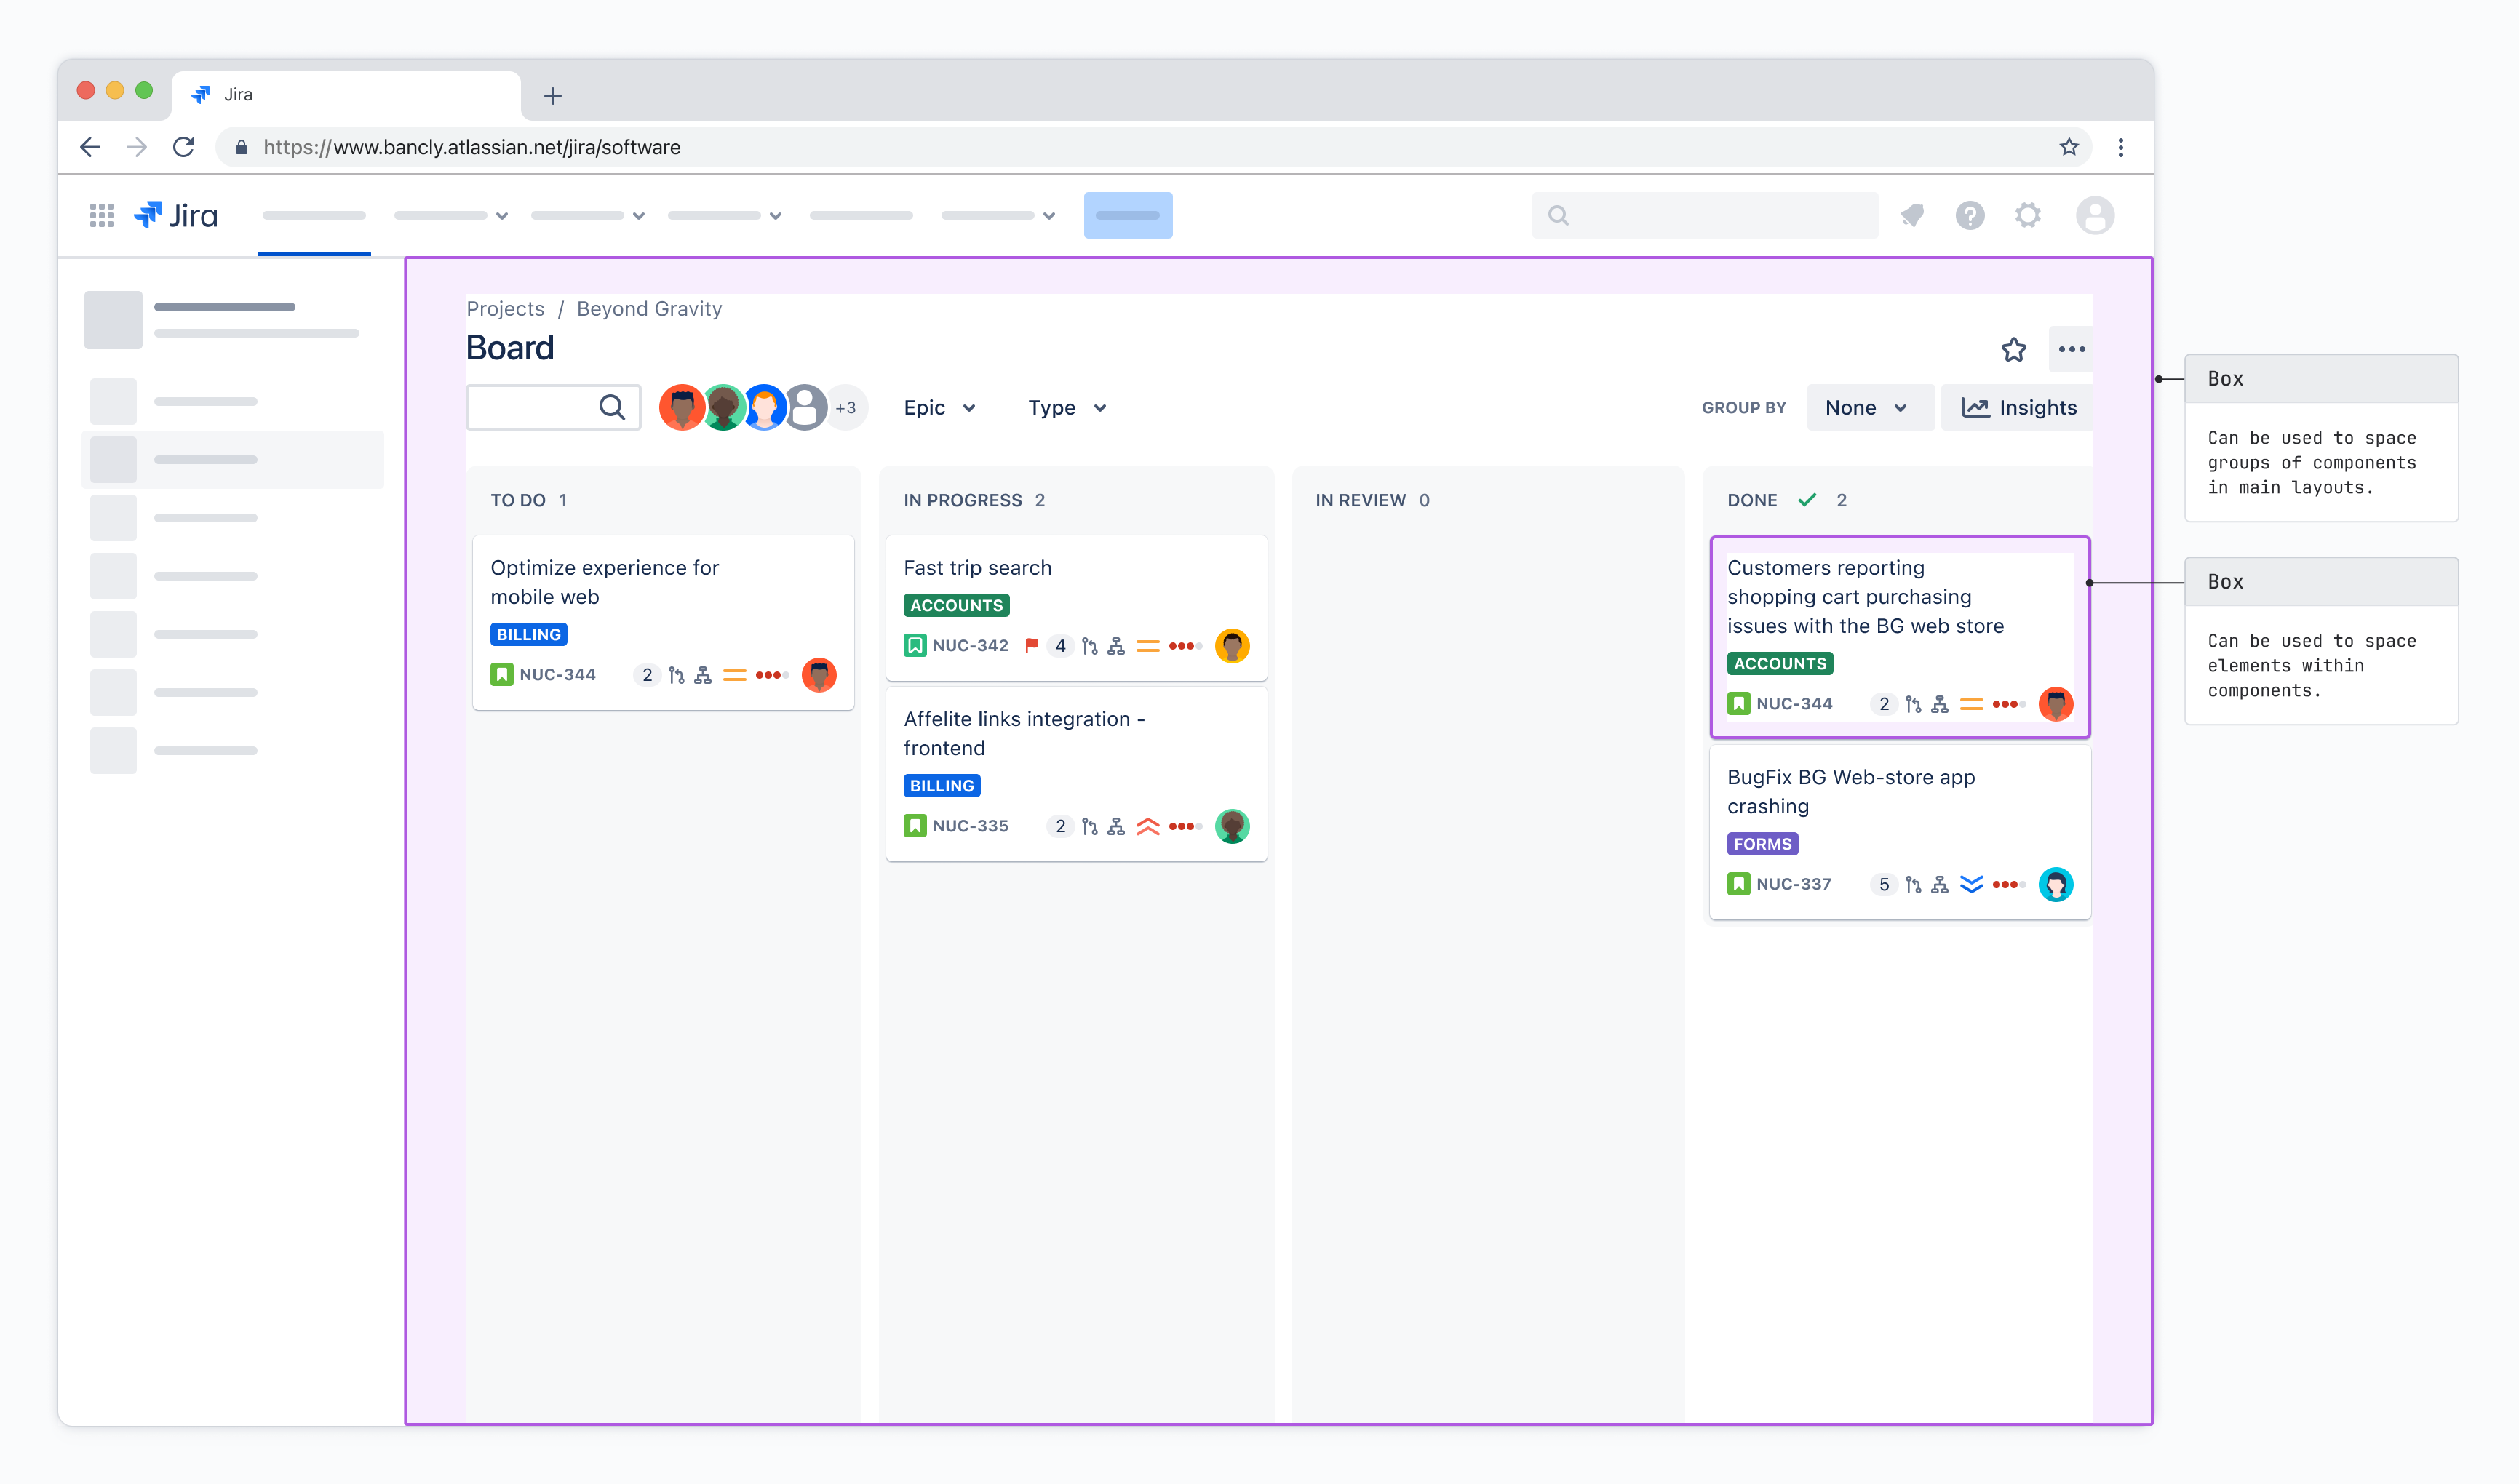Toggle the unassigned avatar filter

coord(805,407)
